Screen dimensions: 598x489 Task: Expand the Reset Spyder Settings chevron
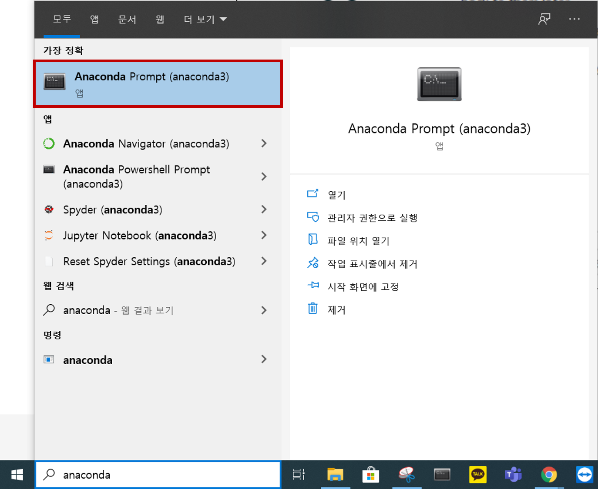click(264, 261)
